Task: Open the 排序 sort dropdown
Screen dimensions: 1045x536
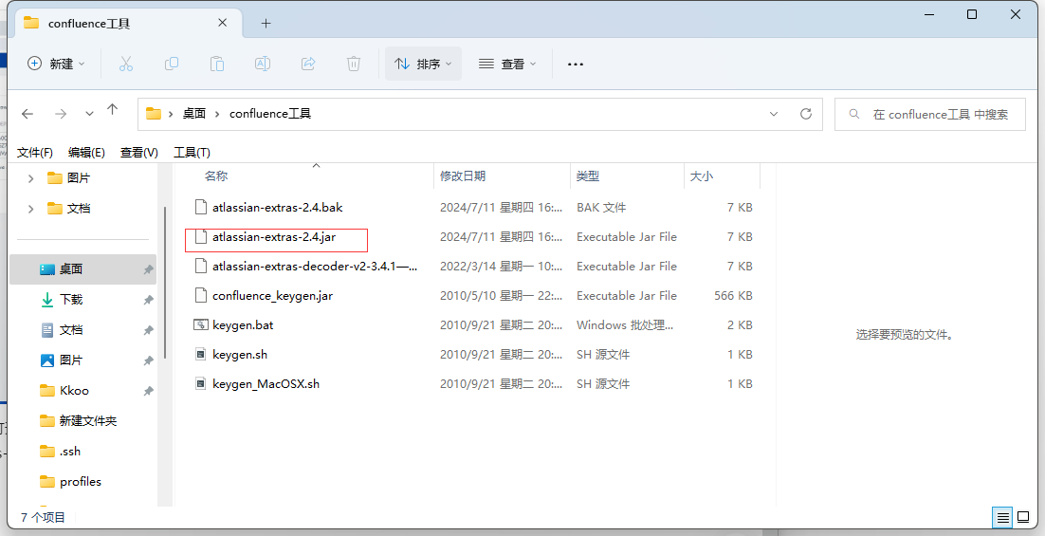Action: coord(423,64)
